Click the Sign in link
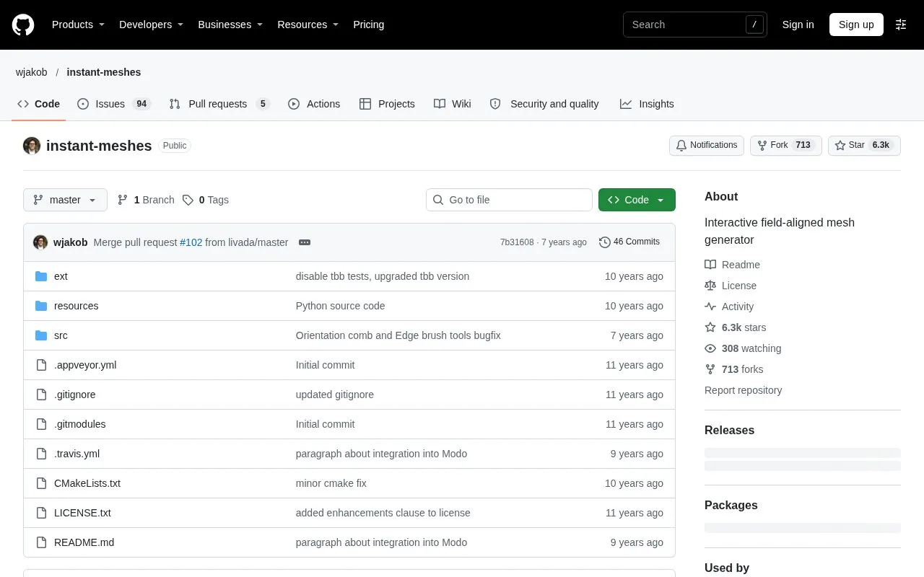 798,25
